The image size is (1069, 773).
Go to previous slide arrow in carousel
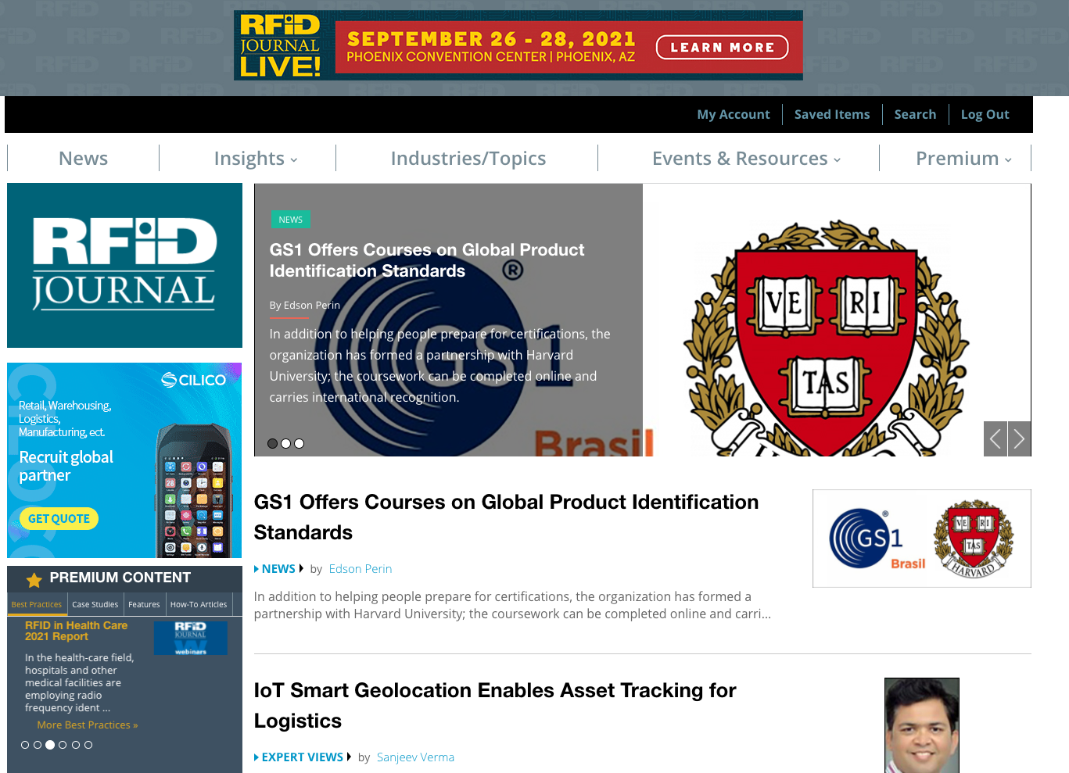(995, 438)
